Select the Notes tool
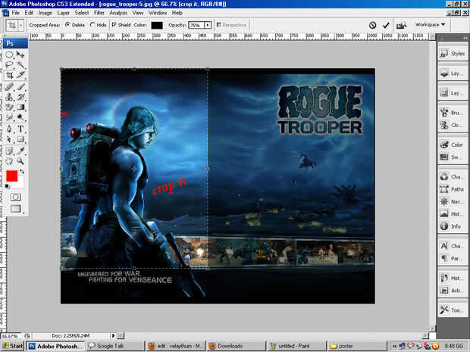The image size is (470, 352). (9, 151)
